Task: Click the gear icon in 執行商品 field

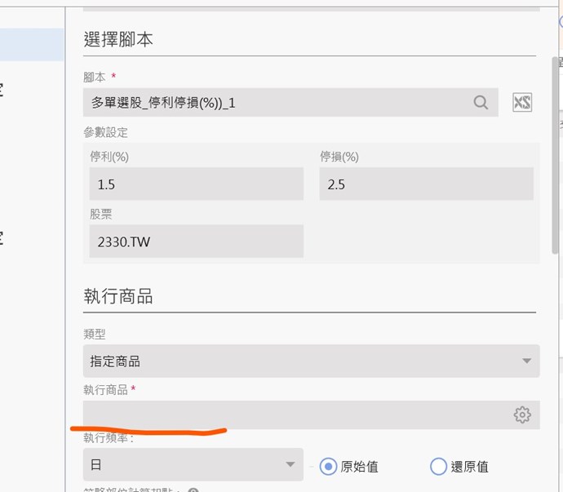Action: 522,414
